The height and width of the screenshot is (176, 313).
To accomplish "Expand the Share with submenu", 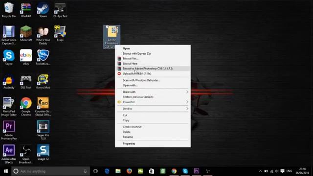I will [153, 92].
